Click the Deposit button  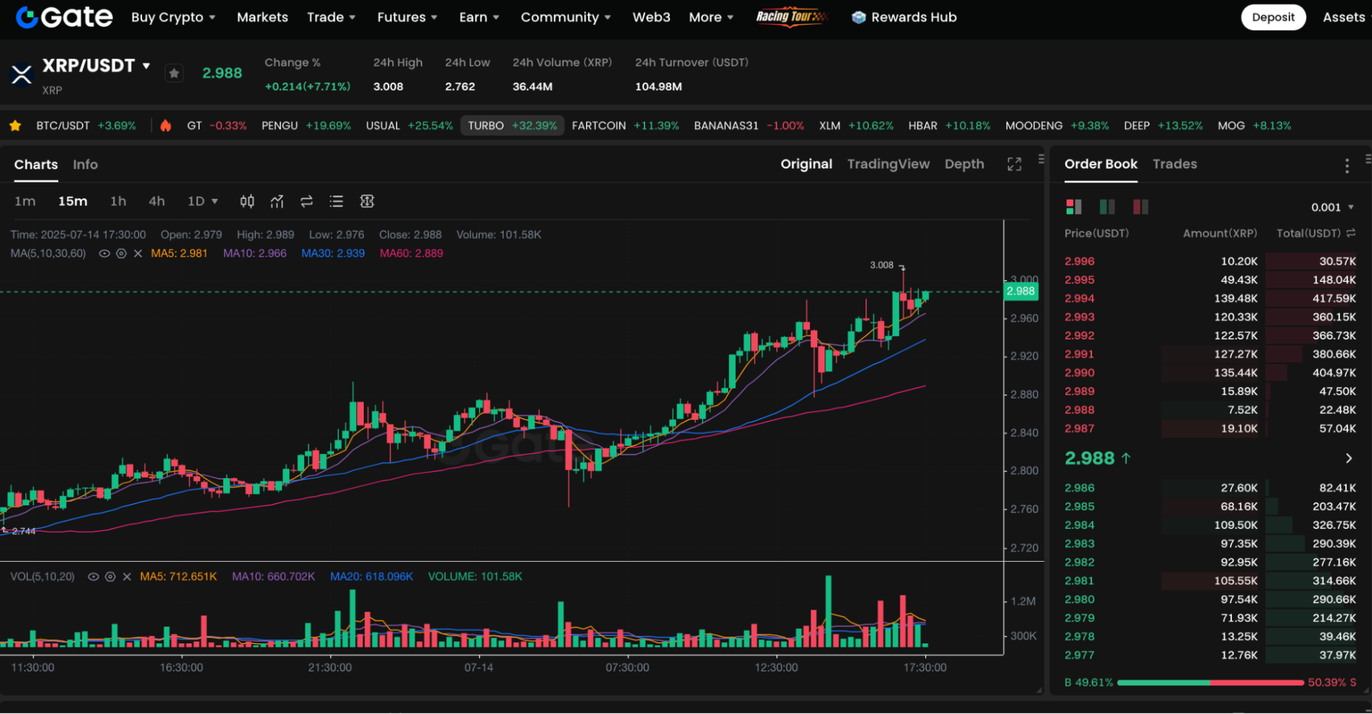coord(1273,17)
